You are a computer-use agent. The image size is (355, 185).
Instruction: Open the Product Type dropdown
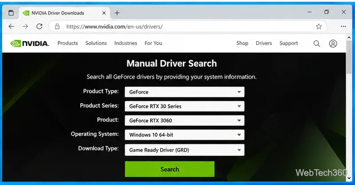point(185,92)
